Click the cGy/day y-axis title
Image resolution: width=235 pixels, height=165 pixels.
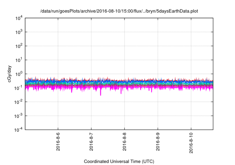pyautogui.click(x=10, y=74)
